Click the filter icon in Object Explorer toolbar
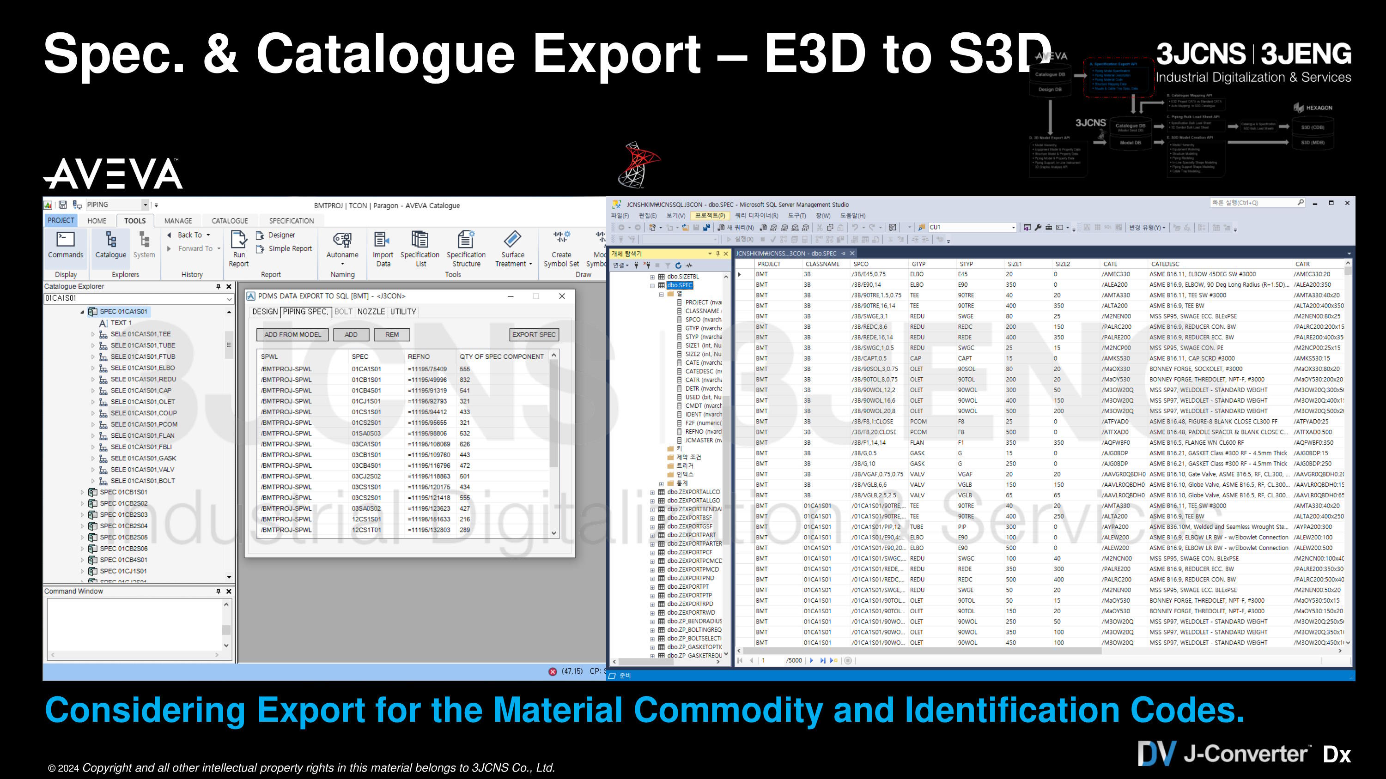Screen dimensions: 1386x779 click(668, 265)
